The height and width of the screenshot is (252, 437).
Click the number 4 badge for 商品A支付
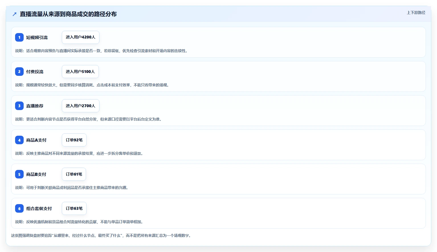coord(19,140)
